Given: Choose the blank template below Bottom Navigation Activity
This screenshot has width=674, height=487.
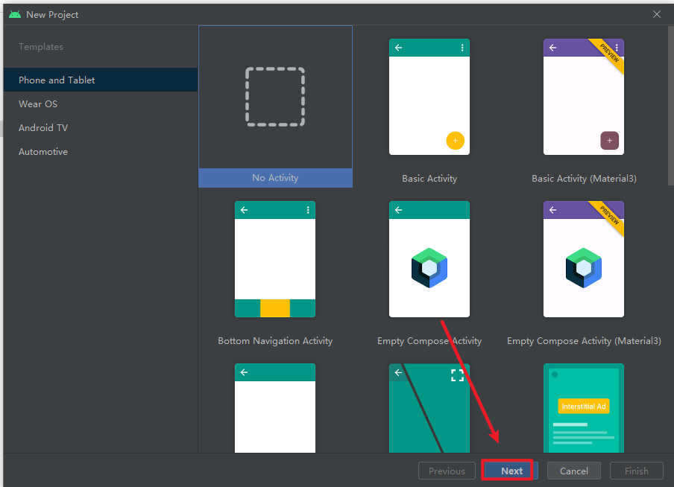Looking at the screenshot, I should (274, 408).
